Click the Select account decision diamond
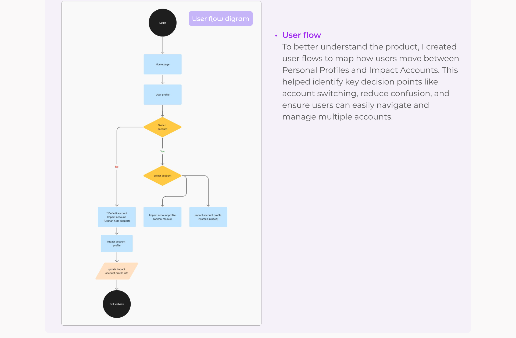Screen dimensions: 516x338 [x=162, y=176]
